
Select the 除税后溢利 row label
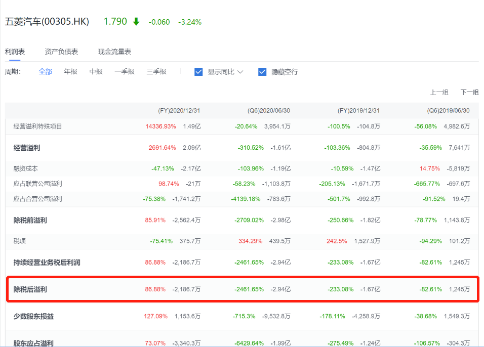pyautogui.click(x=30, y=289)
